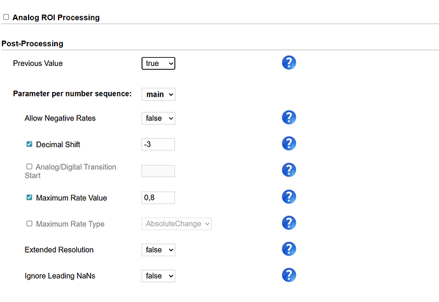Click help icon beside Allow Negative Rates
439x302 pixels.
pyautogui.click(x=289, y=117)
